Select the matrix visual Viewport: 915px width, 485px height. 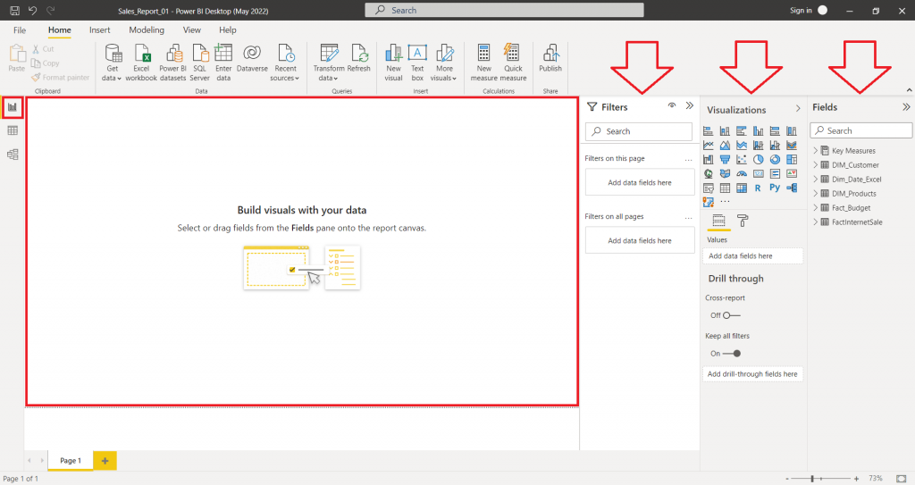click(x=742, y=188)
